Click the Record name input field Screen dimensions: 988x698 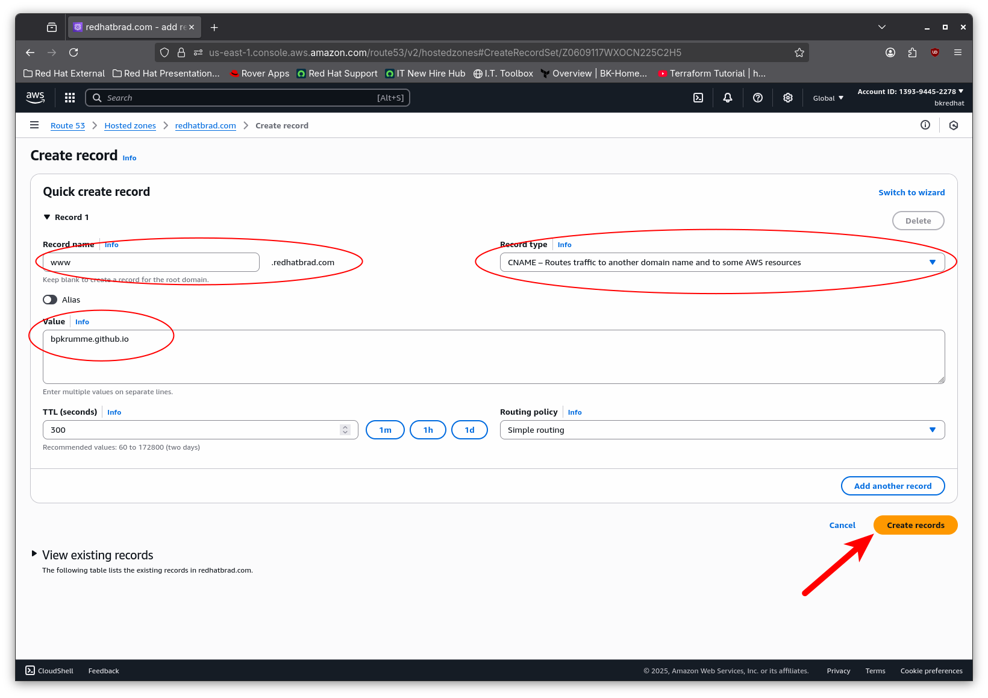point(151,262)
